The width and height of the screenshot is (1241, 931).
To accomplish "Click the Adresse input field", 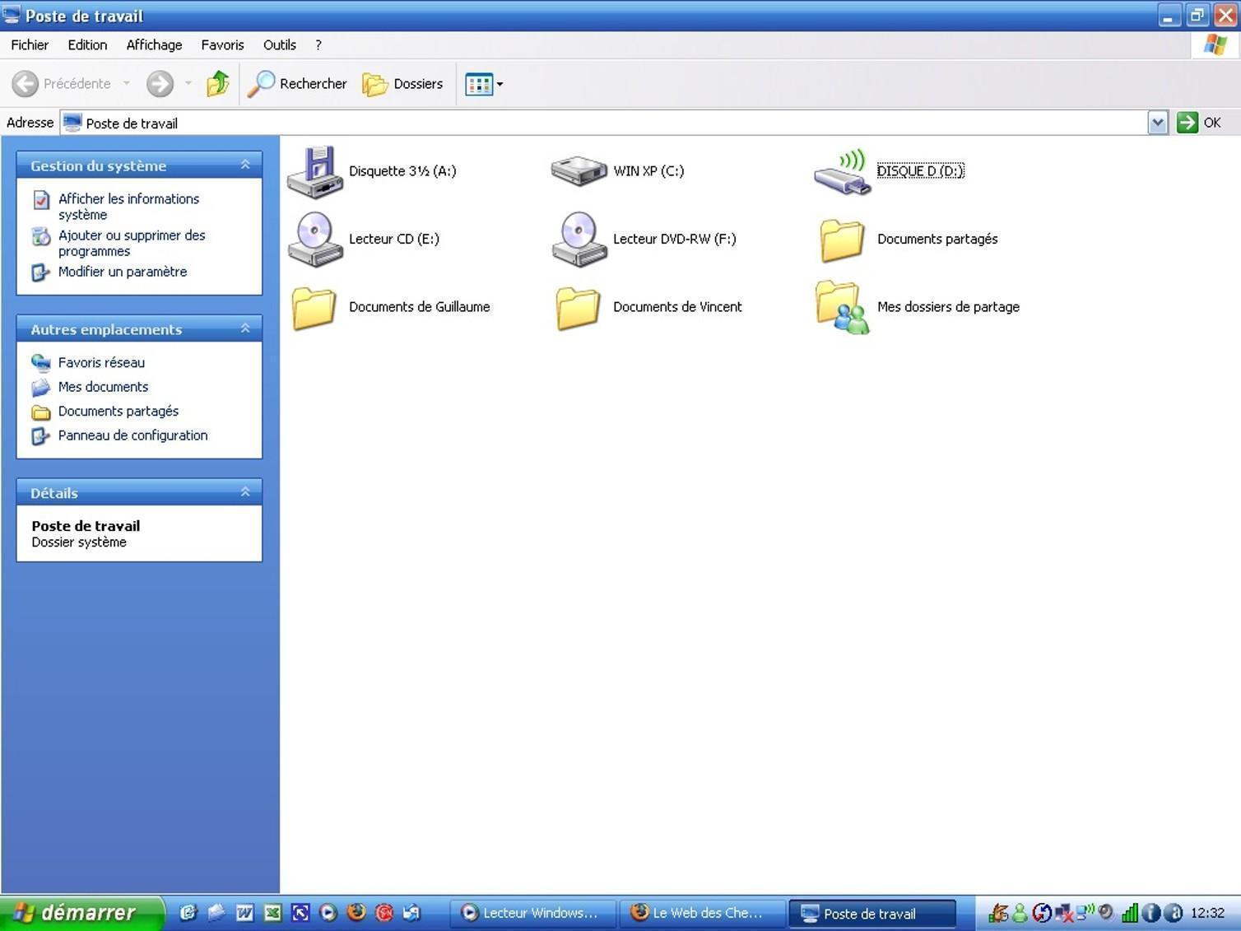I will [x=609, y=123].
